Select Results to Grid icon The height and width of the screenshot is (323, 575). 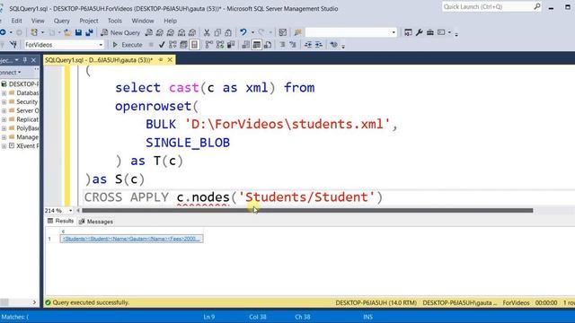click(257, 45)
